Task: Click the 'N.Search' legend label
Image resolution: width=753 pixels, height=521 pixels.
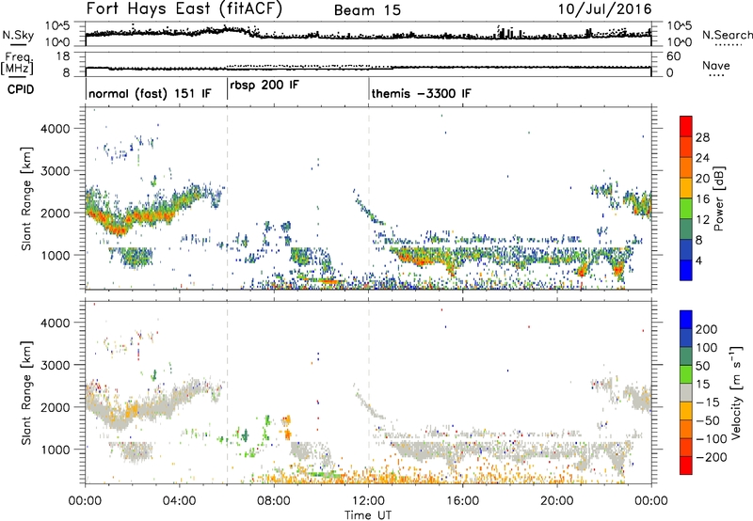Action: [727, 35]
